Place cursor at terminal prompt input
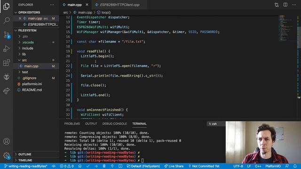Viewport: 301px width, 169px height. tap(143, 161)
